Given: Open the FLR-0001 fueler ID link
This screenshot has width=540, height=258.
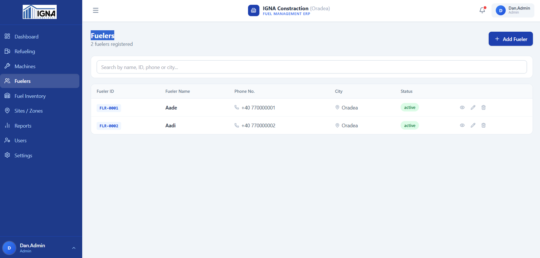Looking at the screenshot, I should pyautogui.click(x=109, y=108).
